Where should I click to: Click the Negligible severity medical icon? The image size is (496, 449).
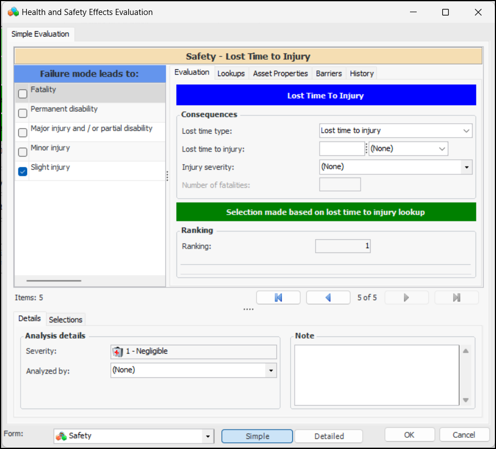point(118,351)
